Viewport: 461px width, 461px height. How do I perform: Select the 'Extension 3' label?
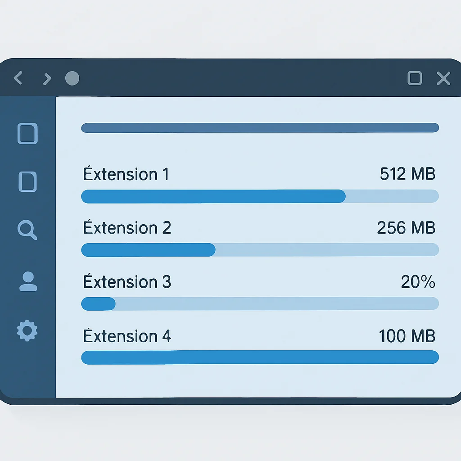(127, 281)
